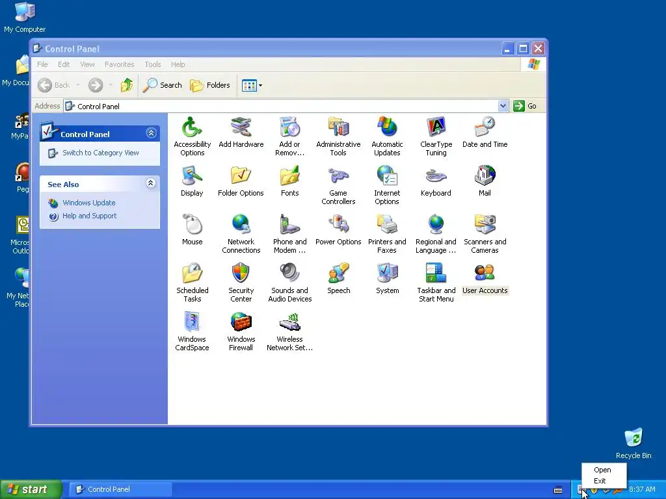Open the Help menu
The height and width of the screenshot is (499, 666).
(x=178, y=64)
